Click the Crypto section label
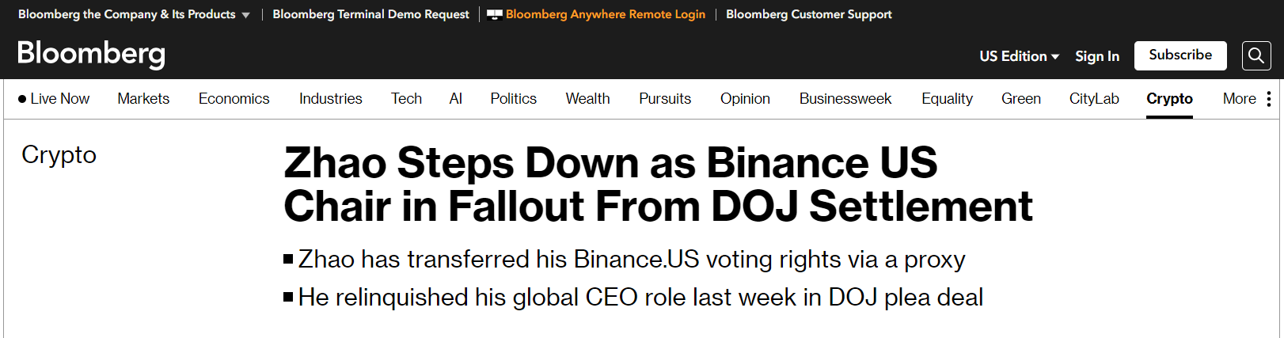The width and height of the screenshot is (1284, 338). [x=59, y=154]
